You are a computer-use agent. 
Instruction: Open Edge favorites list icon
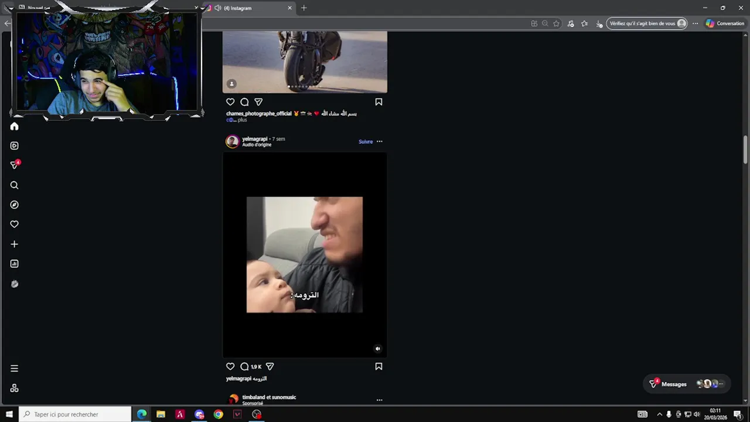point(584,23)
